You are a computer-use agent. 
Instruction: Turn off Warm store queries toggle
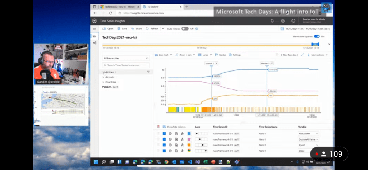[317, 36]
